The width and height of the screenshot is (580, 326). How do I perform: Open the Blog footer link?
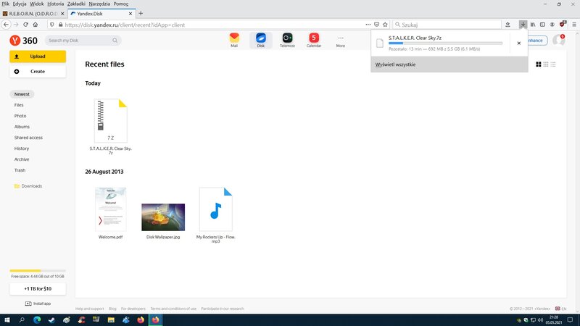coord(112,309)
